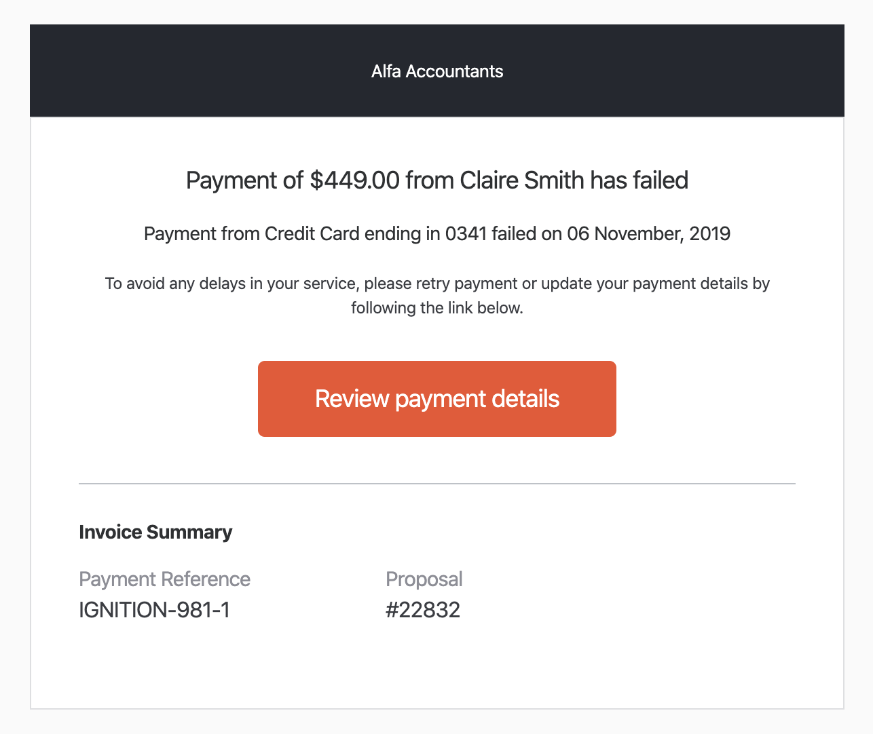Click the Proposal label
This screenshot has height=734, width=873.
point(424,579)
